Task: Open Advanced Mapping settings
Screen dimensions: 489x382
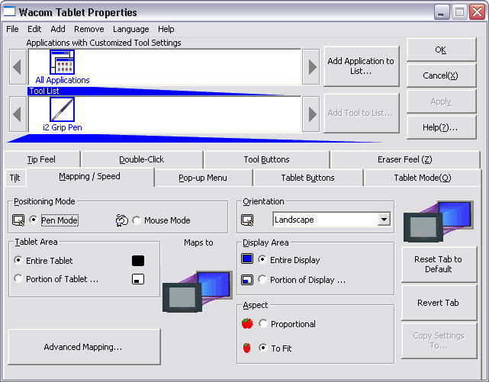Action: 84,347
